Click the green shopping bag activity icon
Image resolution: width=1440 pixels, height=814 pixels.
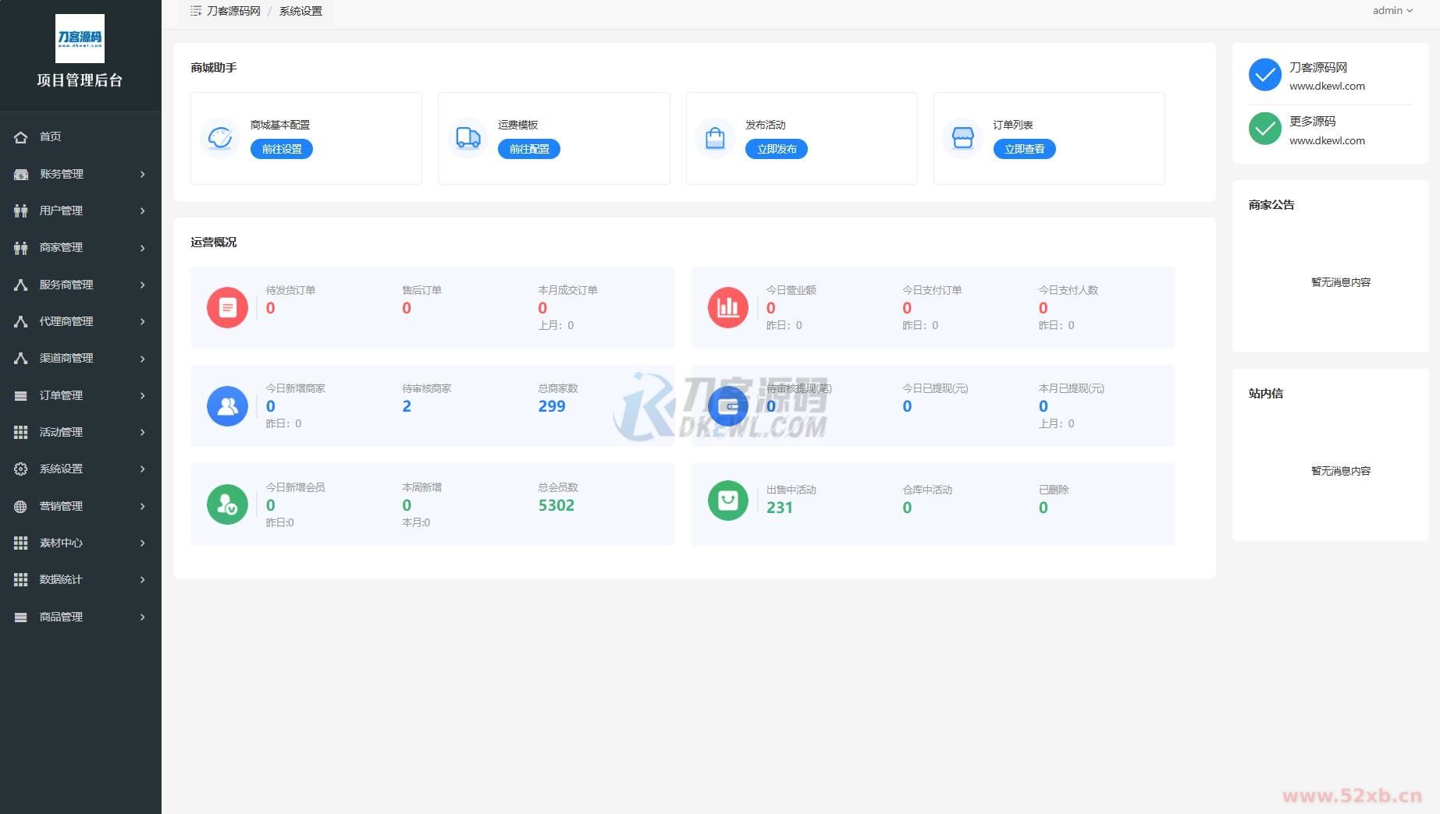(727, 500)
